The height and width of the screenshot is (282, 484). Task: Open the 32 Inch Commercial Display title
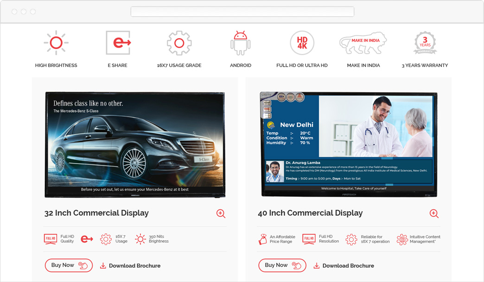pyautogui.click(x=96, y=213)
